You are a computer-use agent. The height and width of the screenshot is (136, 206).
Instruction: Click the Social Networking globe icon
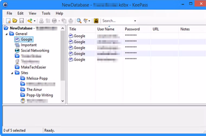point(17,51)
